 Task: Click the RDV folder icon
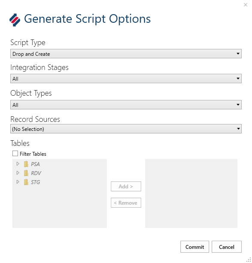26,173
